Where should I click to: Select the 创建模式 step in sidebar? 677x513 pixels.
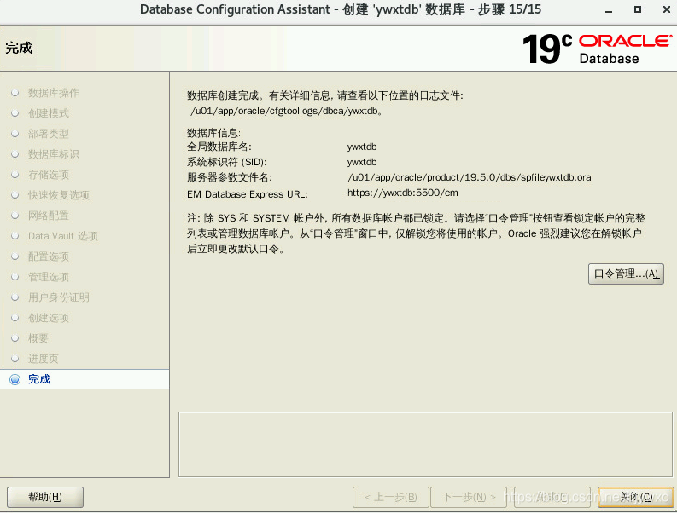tap(49, 113)
